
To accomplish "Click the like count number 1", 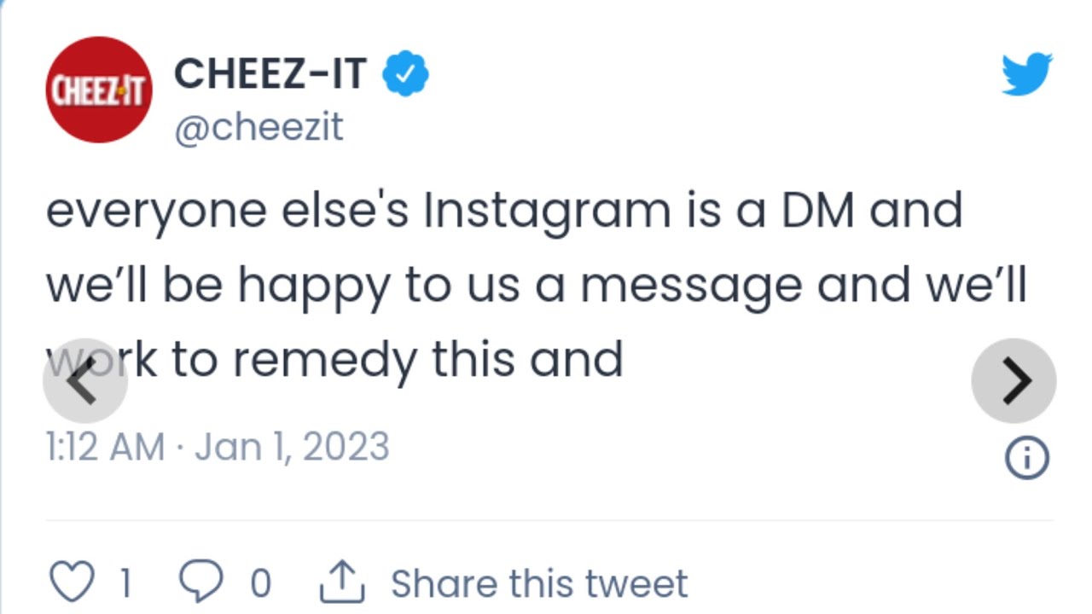I will click(x=125, y=584).
